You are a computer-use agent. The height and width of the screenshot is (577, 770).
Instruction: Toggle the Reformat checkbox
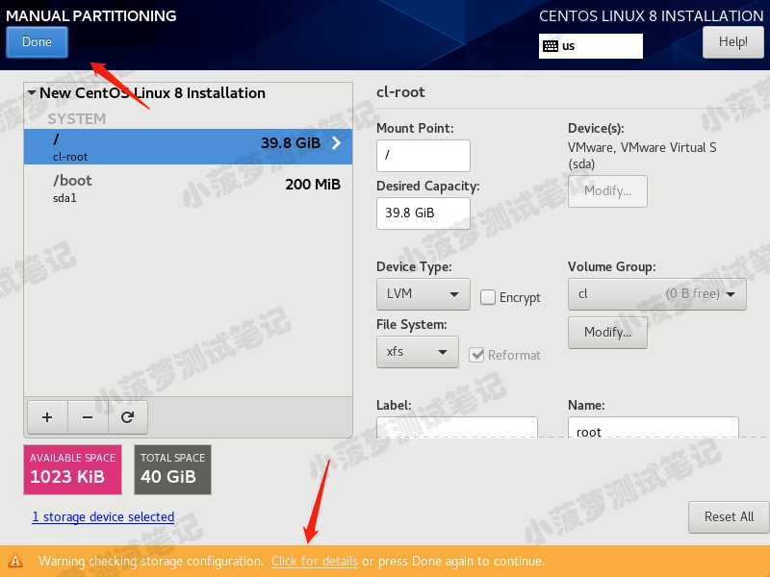pyautogui.click(x=476, y=355)
